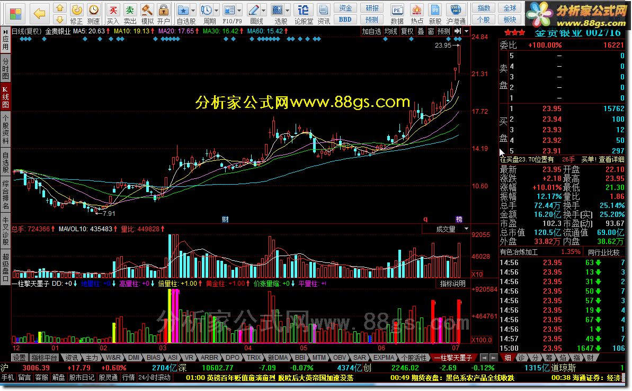Click the BBD button
Image resolution: width=632 pixels, height=391 pixels.
tap(345, 20)
